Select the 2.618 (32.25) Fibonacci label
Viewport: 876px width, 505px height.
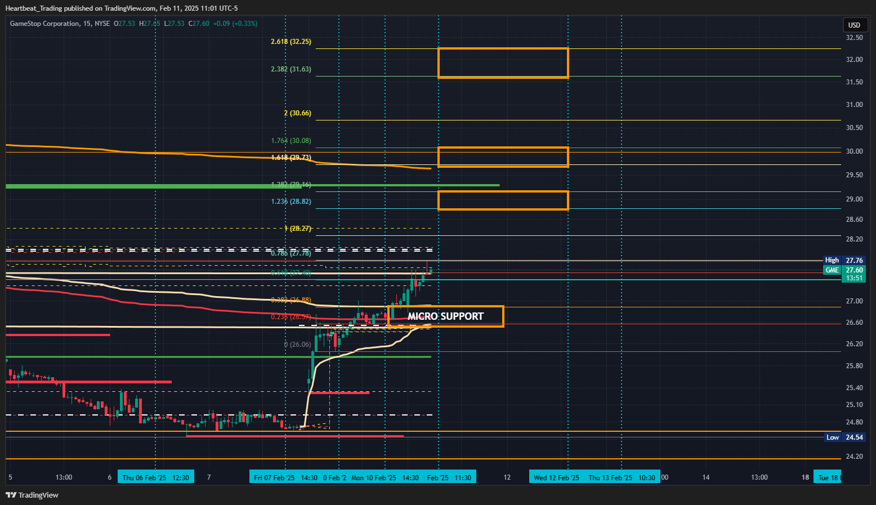coord(291,42)
